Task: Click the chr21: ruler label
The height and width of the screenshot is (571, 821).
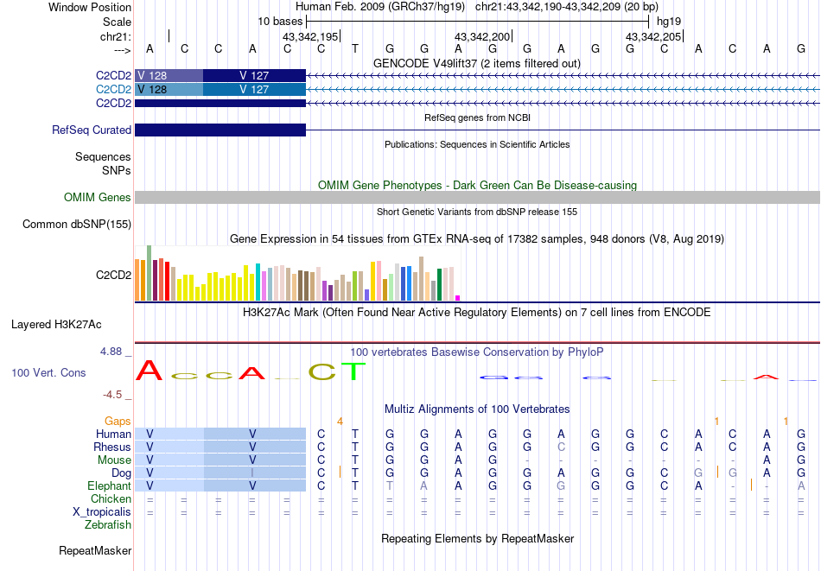Action: (x=115, y=36)
